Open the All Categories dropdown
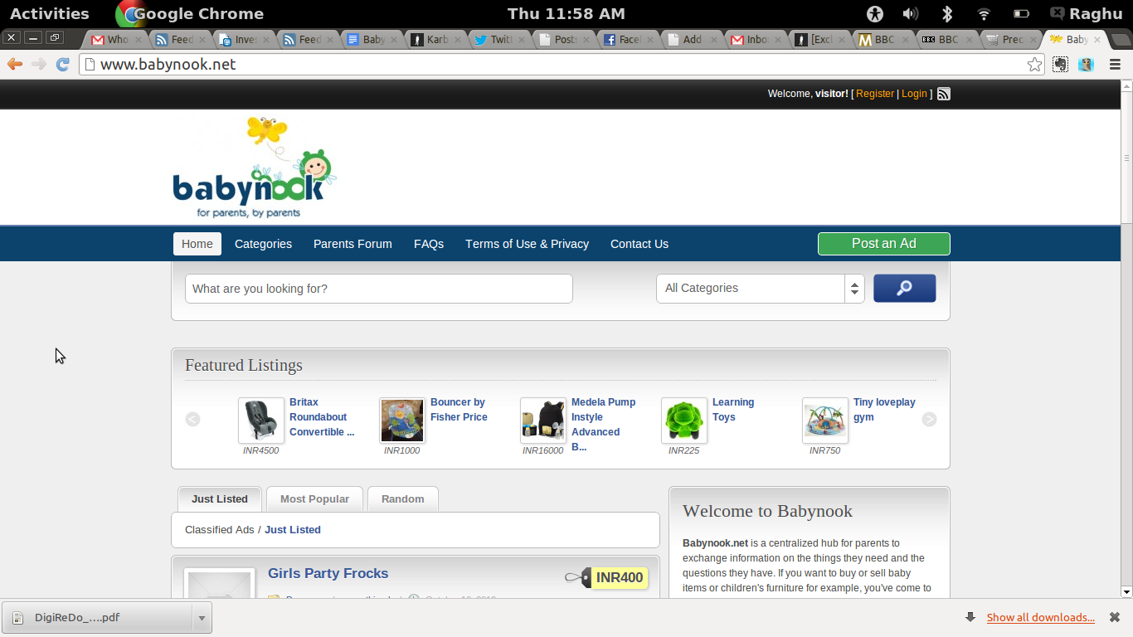This screenshot has width=1133, height=637. tap(760, 289)
